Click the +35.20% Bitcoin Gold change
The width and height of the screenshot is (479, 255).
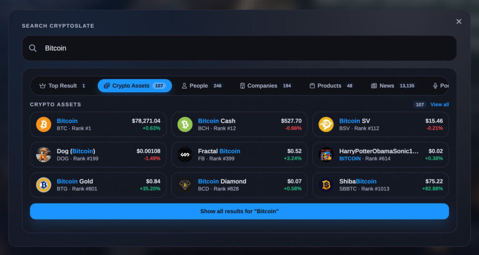[x=150, y=189]
